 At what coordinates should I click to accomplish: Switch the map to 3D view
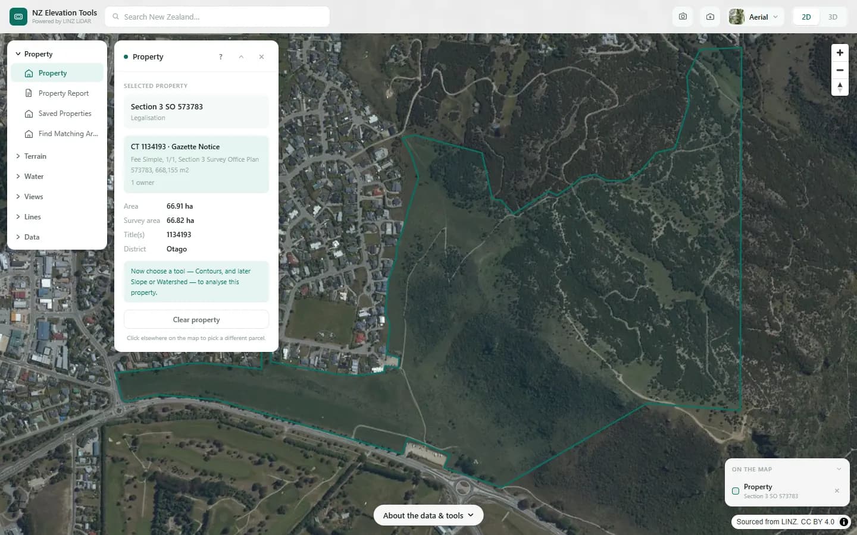click(x=833, y=17)
